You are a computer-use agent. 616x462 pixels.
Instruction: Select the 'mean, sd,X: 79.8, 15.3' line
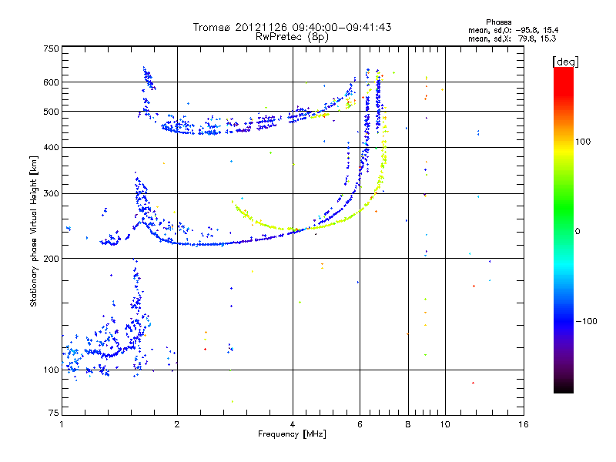pos(512,38)
